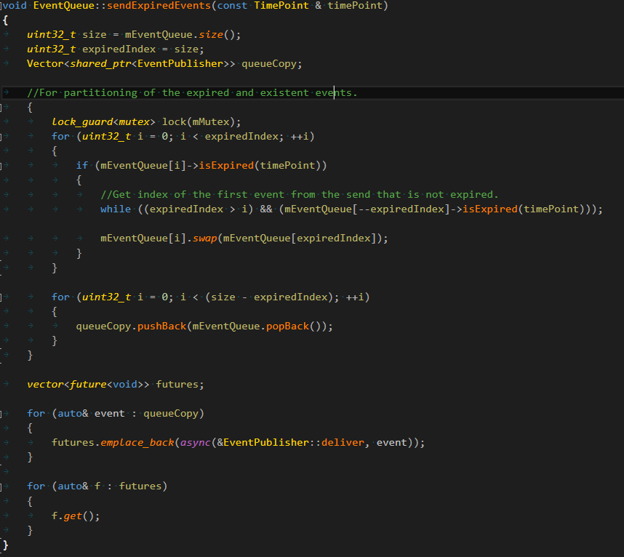Viewport: 624px width, 557px height.
Task: Collapse the for loop over futures
Action: tap(2, 486)
